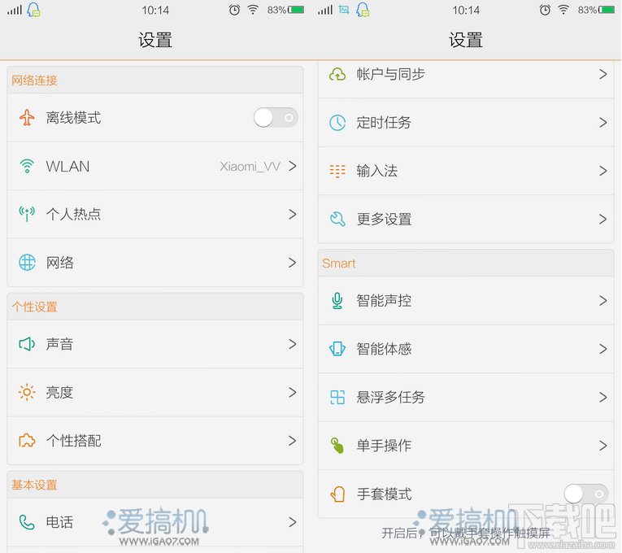Tap the globe icon for 网络
622x553 pixels.
click(27, 263)
